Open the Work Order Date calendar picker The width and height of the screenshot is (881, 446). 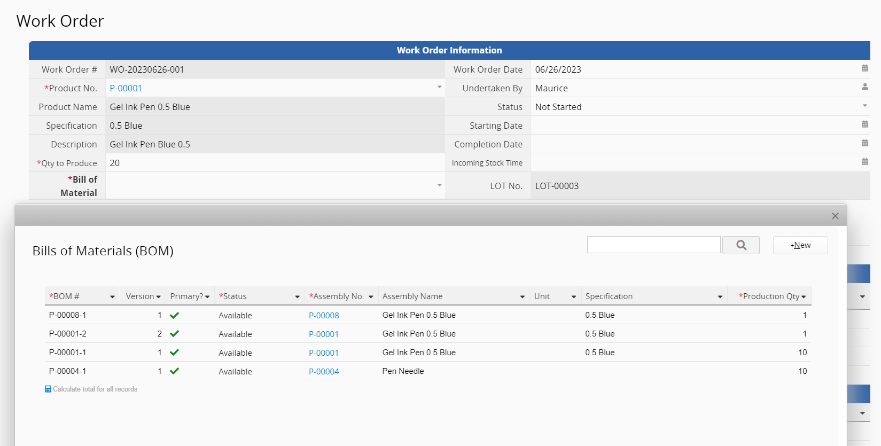864,68
